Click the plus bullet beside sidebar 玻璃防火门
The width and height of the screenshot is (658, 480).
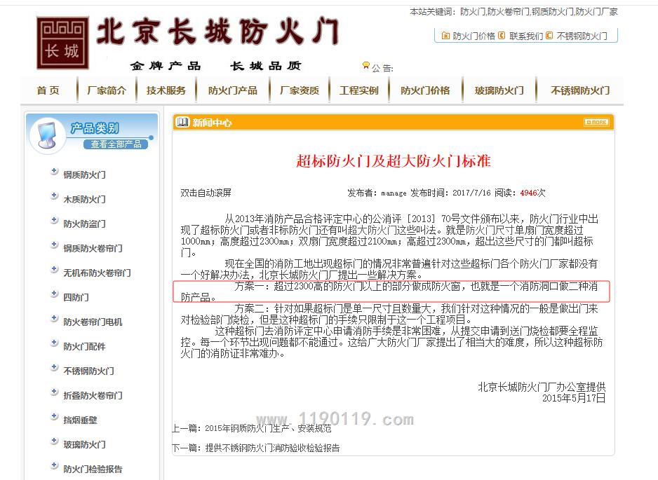pos(54,441)
